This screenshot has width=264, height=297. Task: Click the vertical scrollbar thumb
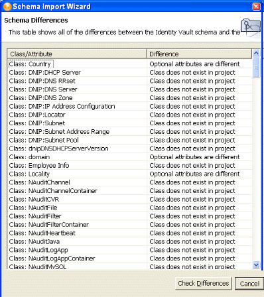click(256, 68)
